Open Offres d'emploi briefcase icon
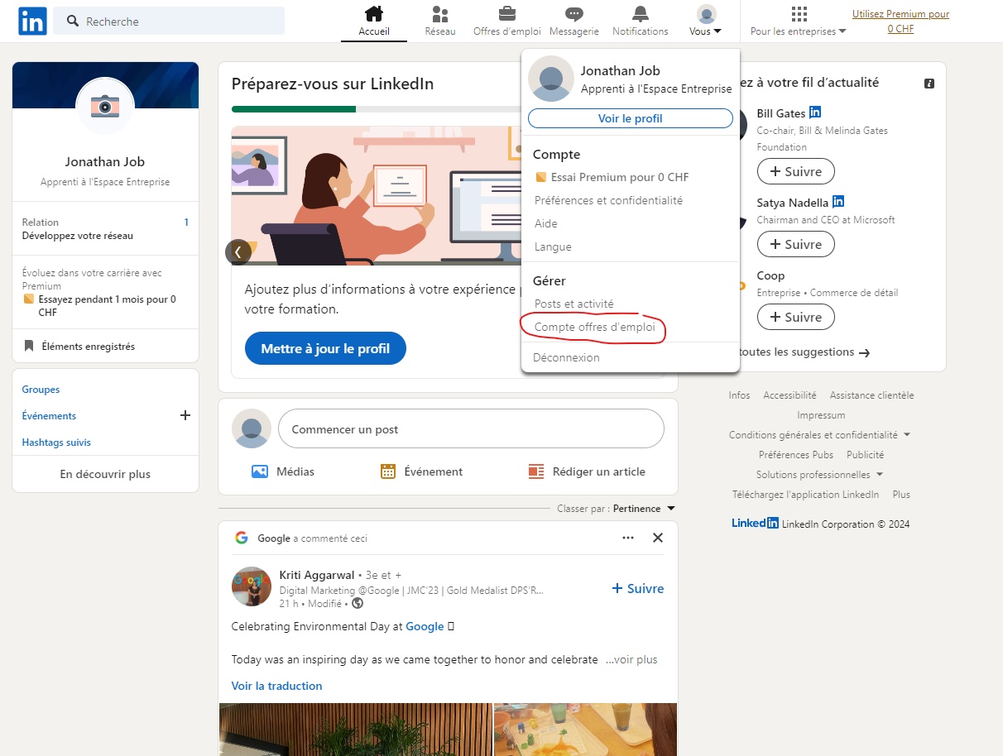 (506, 14)
